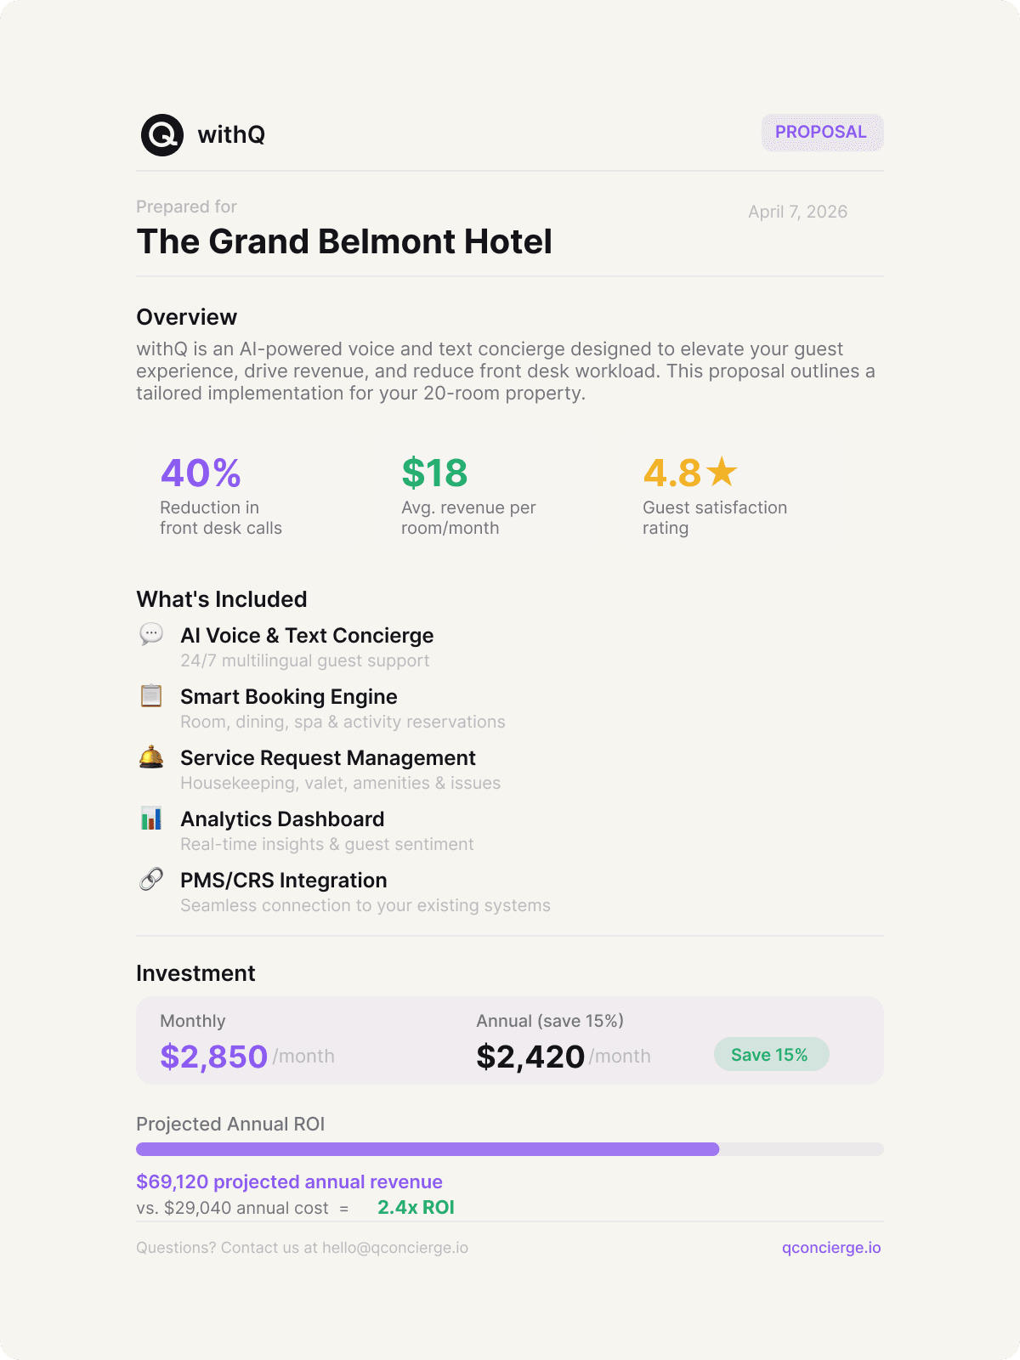Click the $69,120 projected annual revenue text
This screenshot has height=1360, width=1020.
point(289,1181)
